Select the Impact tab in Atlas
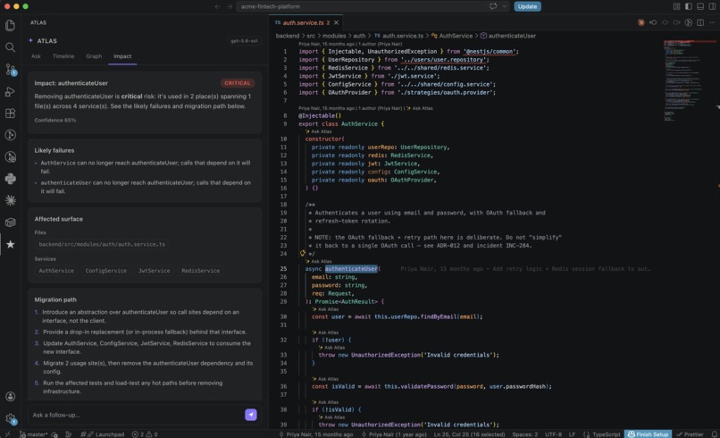The height and width of the screenshot is (438, 720). [x=122, y=56]
